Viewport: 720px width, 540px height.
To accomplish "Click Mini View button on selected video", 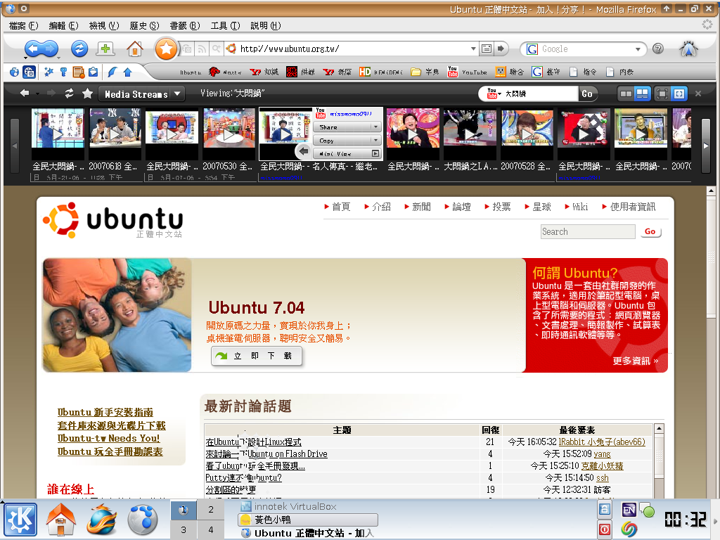I will point(347,153).
